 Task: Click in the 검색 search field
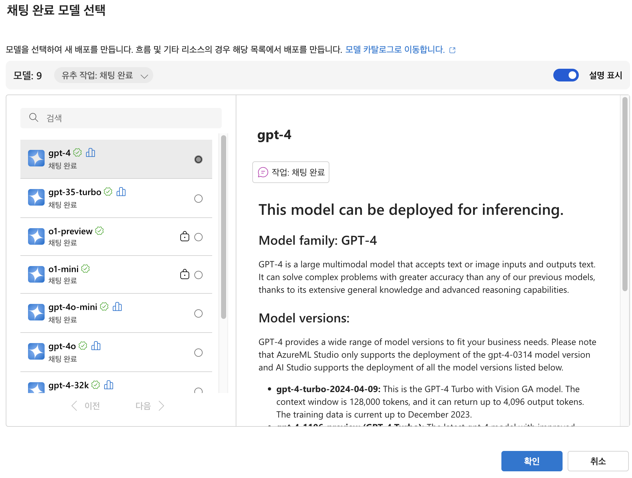(127, 118)
